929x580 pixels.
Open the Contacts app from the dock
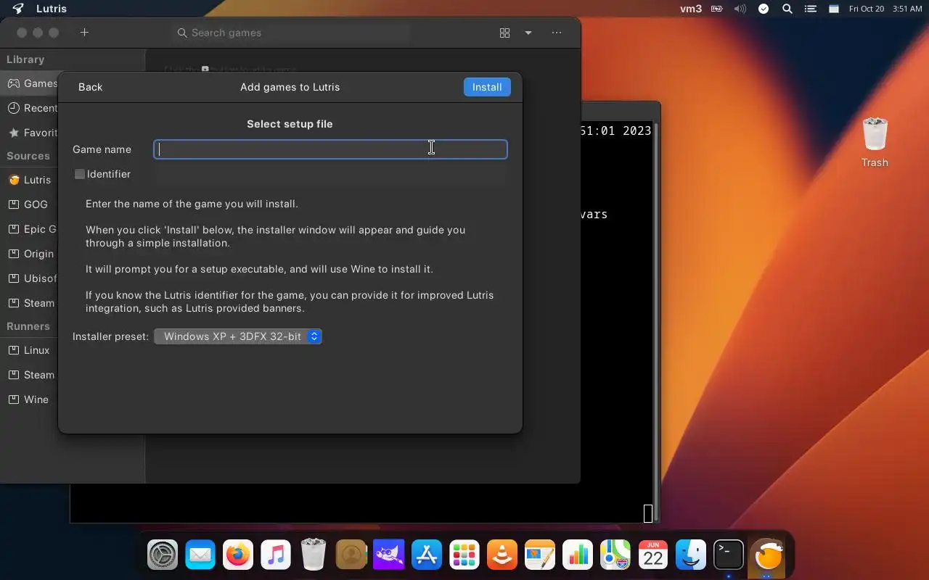[351, 556]
